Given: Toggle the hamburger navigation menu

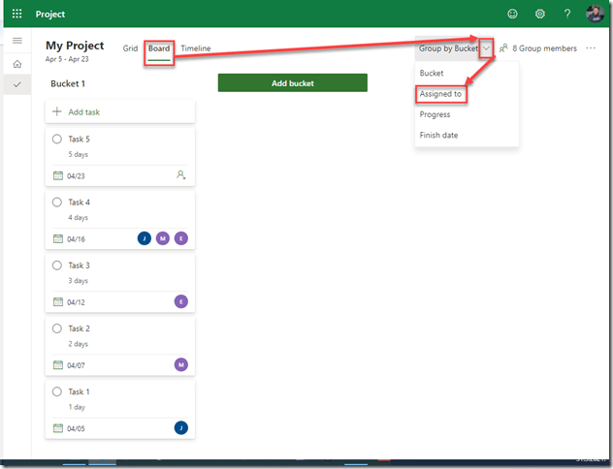Looking at the screenshot, I should click(16, 40).
